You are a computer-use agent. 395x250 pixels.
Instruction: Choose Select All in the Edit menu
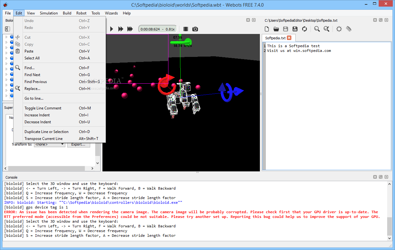click(x=59, y=58)
